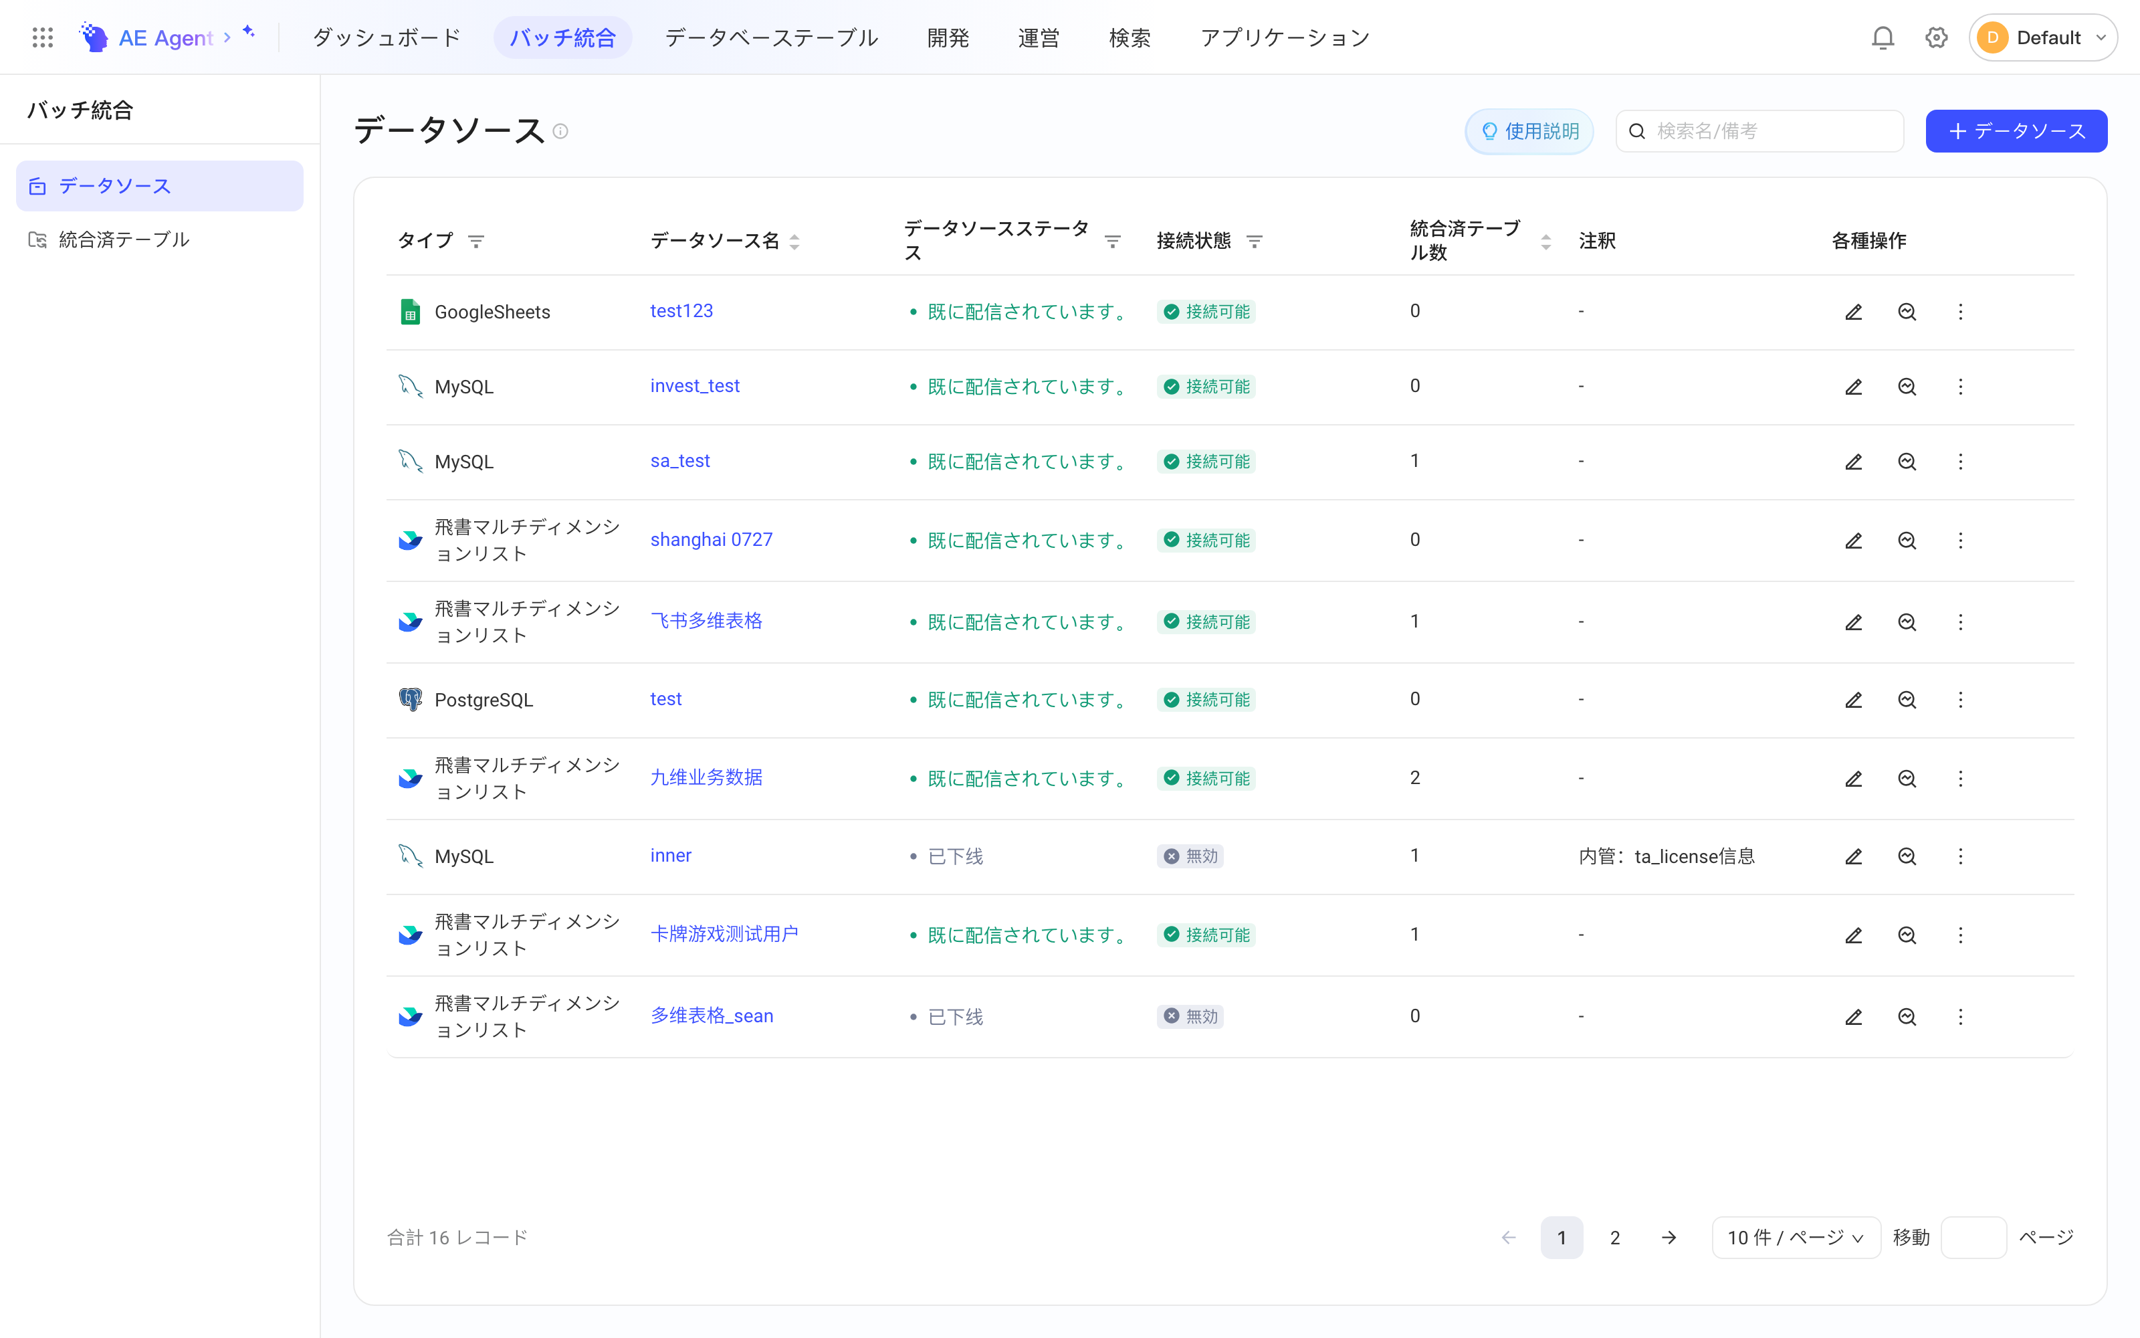Open the 運営 tab
2140x1338 pixels.
(1038, 37)
